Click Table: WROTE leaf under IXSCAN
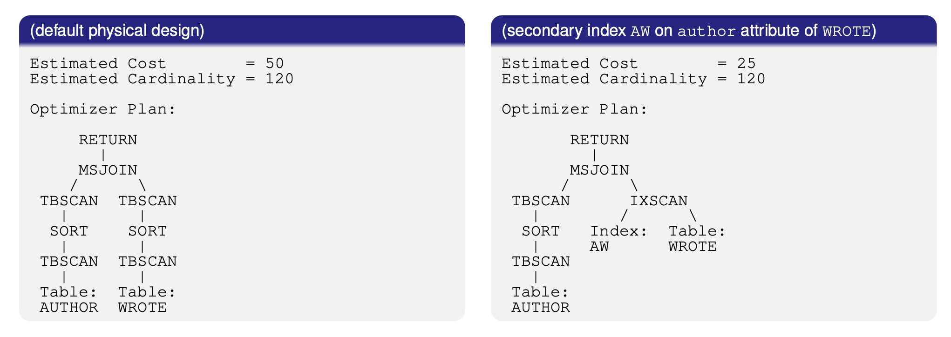This screenshot has height=337, width=951. click(x=697, y=238)
